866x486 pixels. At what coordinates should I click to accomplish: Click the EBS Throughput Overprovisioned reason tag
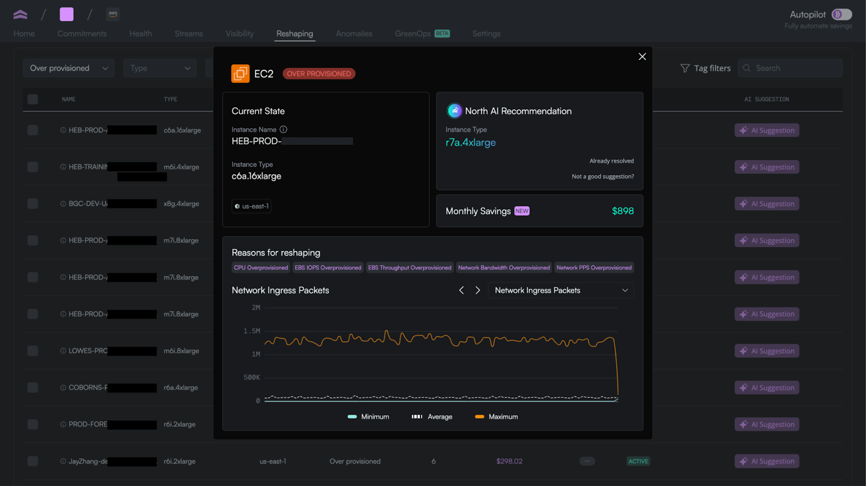pyautogui.click(x=410, y=268)
